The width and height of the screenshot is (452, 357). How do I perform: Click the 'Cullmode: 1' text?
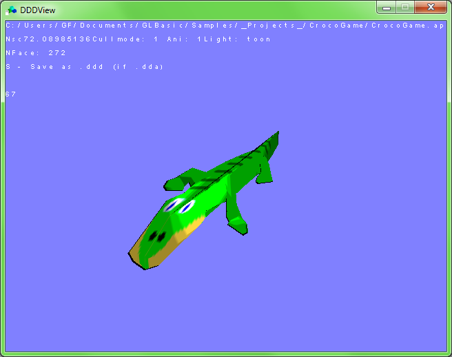click(x=125, y=39)
